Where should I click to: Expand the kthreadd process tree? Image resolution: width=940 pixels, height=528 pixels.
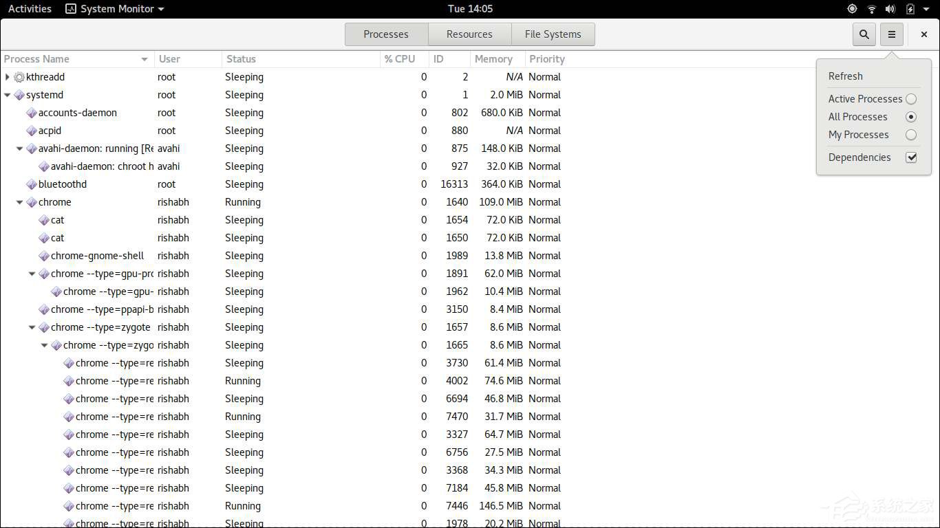point(8,77)
